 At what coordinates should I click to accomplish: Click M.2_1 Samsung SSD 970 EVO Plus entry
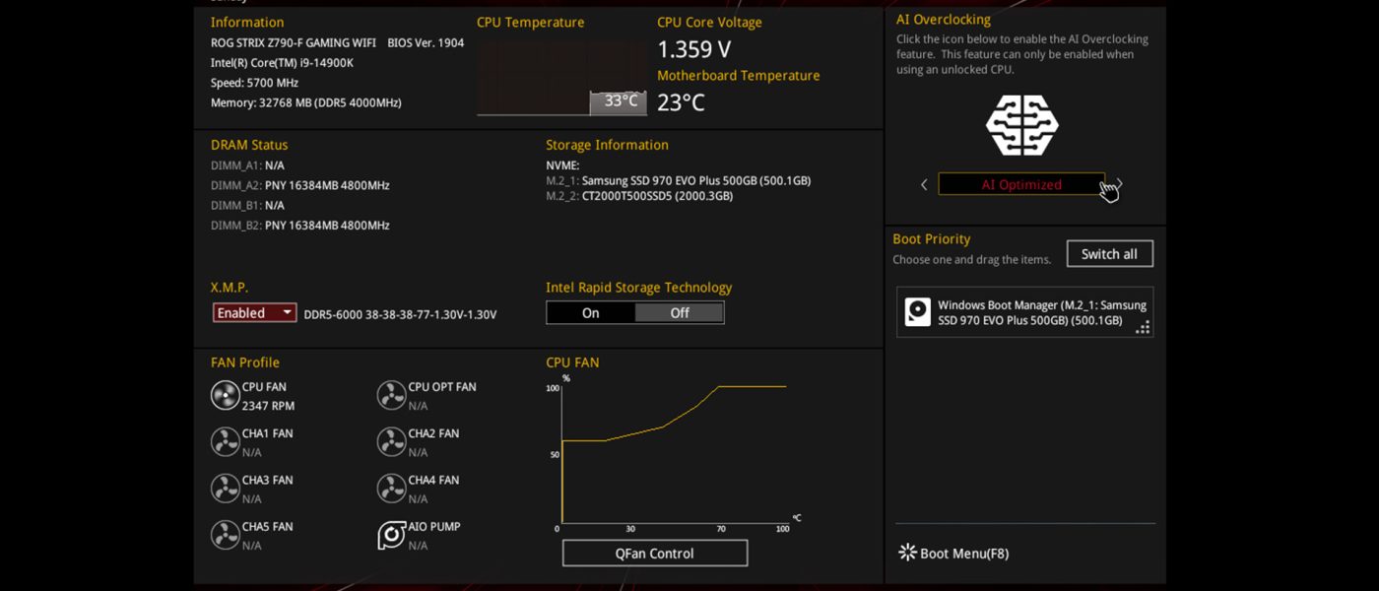(679, 180)
